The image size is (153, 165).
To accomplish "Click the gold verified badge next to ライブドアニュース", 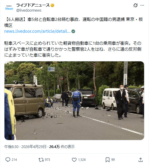I will pos(52,5).
